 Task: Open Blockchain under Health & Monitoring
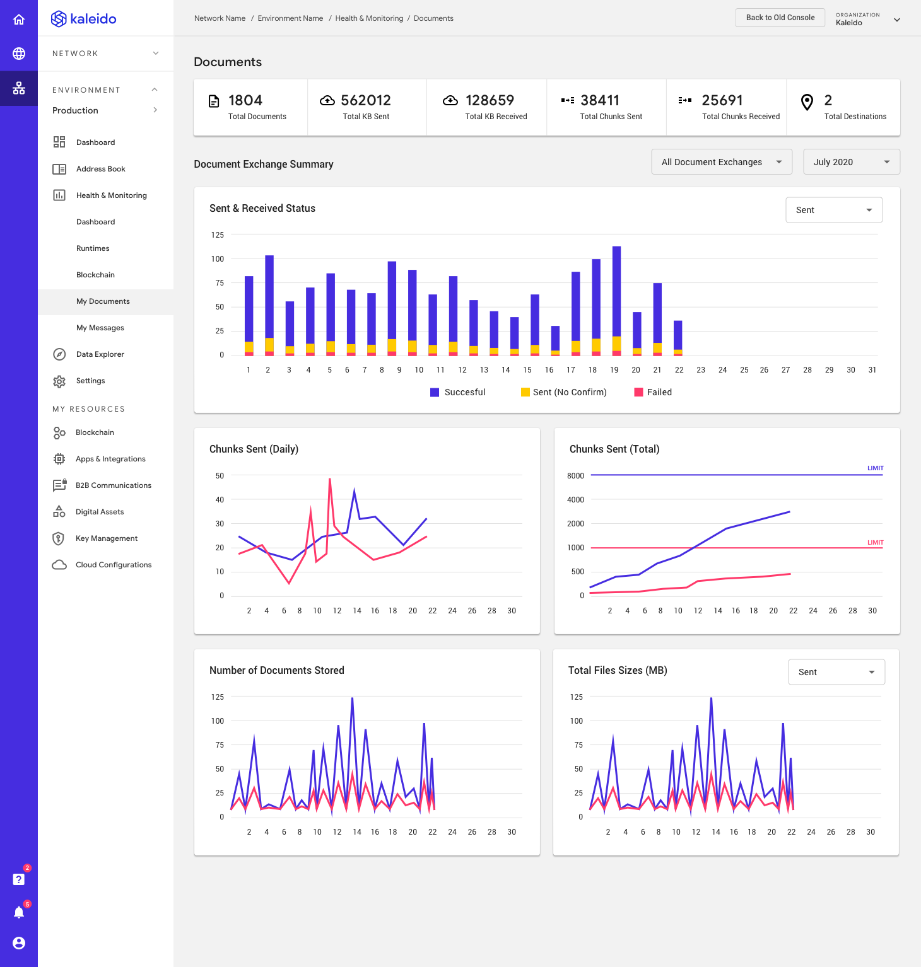pos(95,275)
